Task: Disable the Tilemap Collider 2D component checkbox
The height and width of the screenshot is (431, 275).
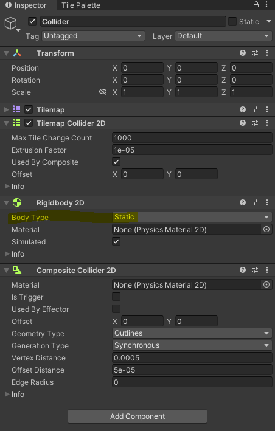Action: 29,123
